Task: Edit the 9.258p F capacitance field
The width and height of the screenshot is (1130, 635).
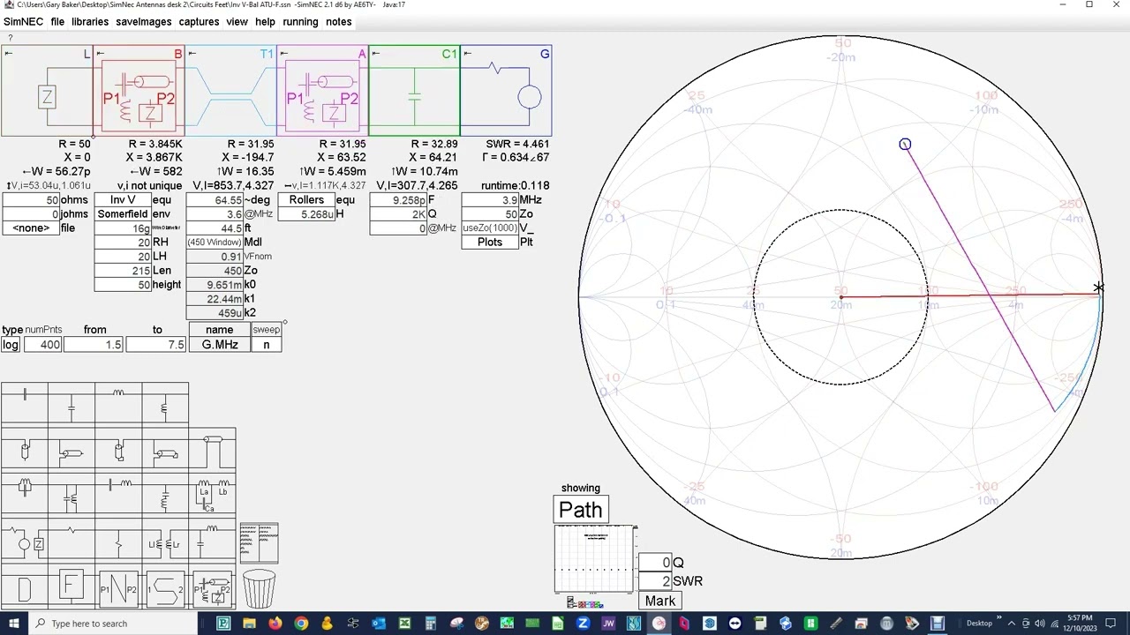Action: pyautogui.click(x=398, y=200)
